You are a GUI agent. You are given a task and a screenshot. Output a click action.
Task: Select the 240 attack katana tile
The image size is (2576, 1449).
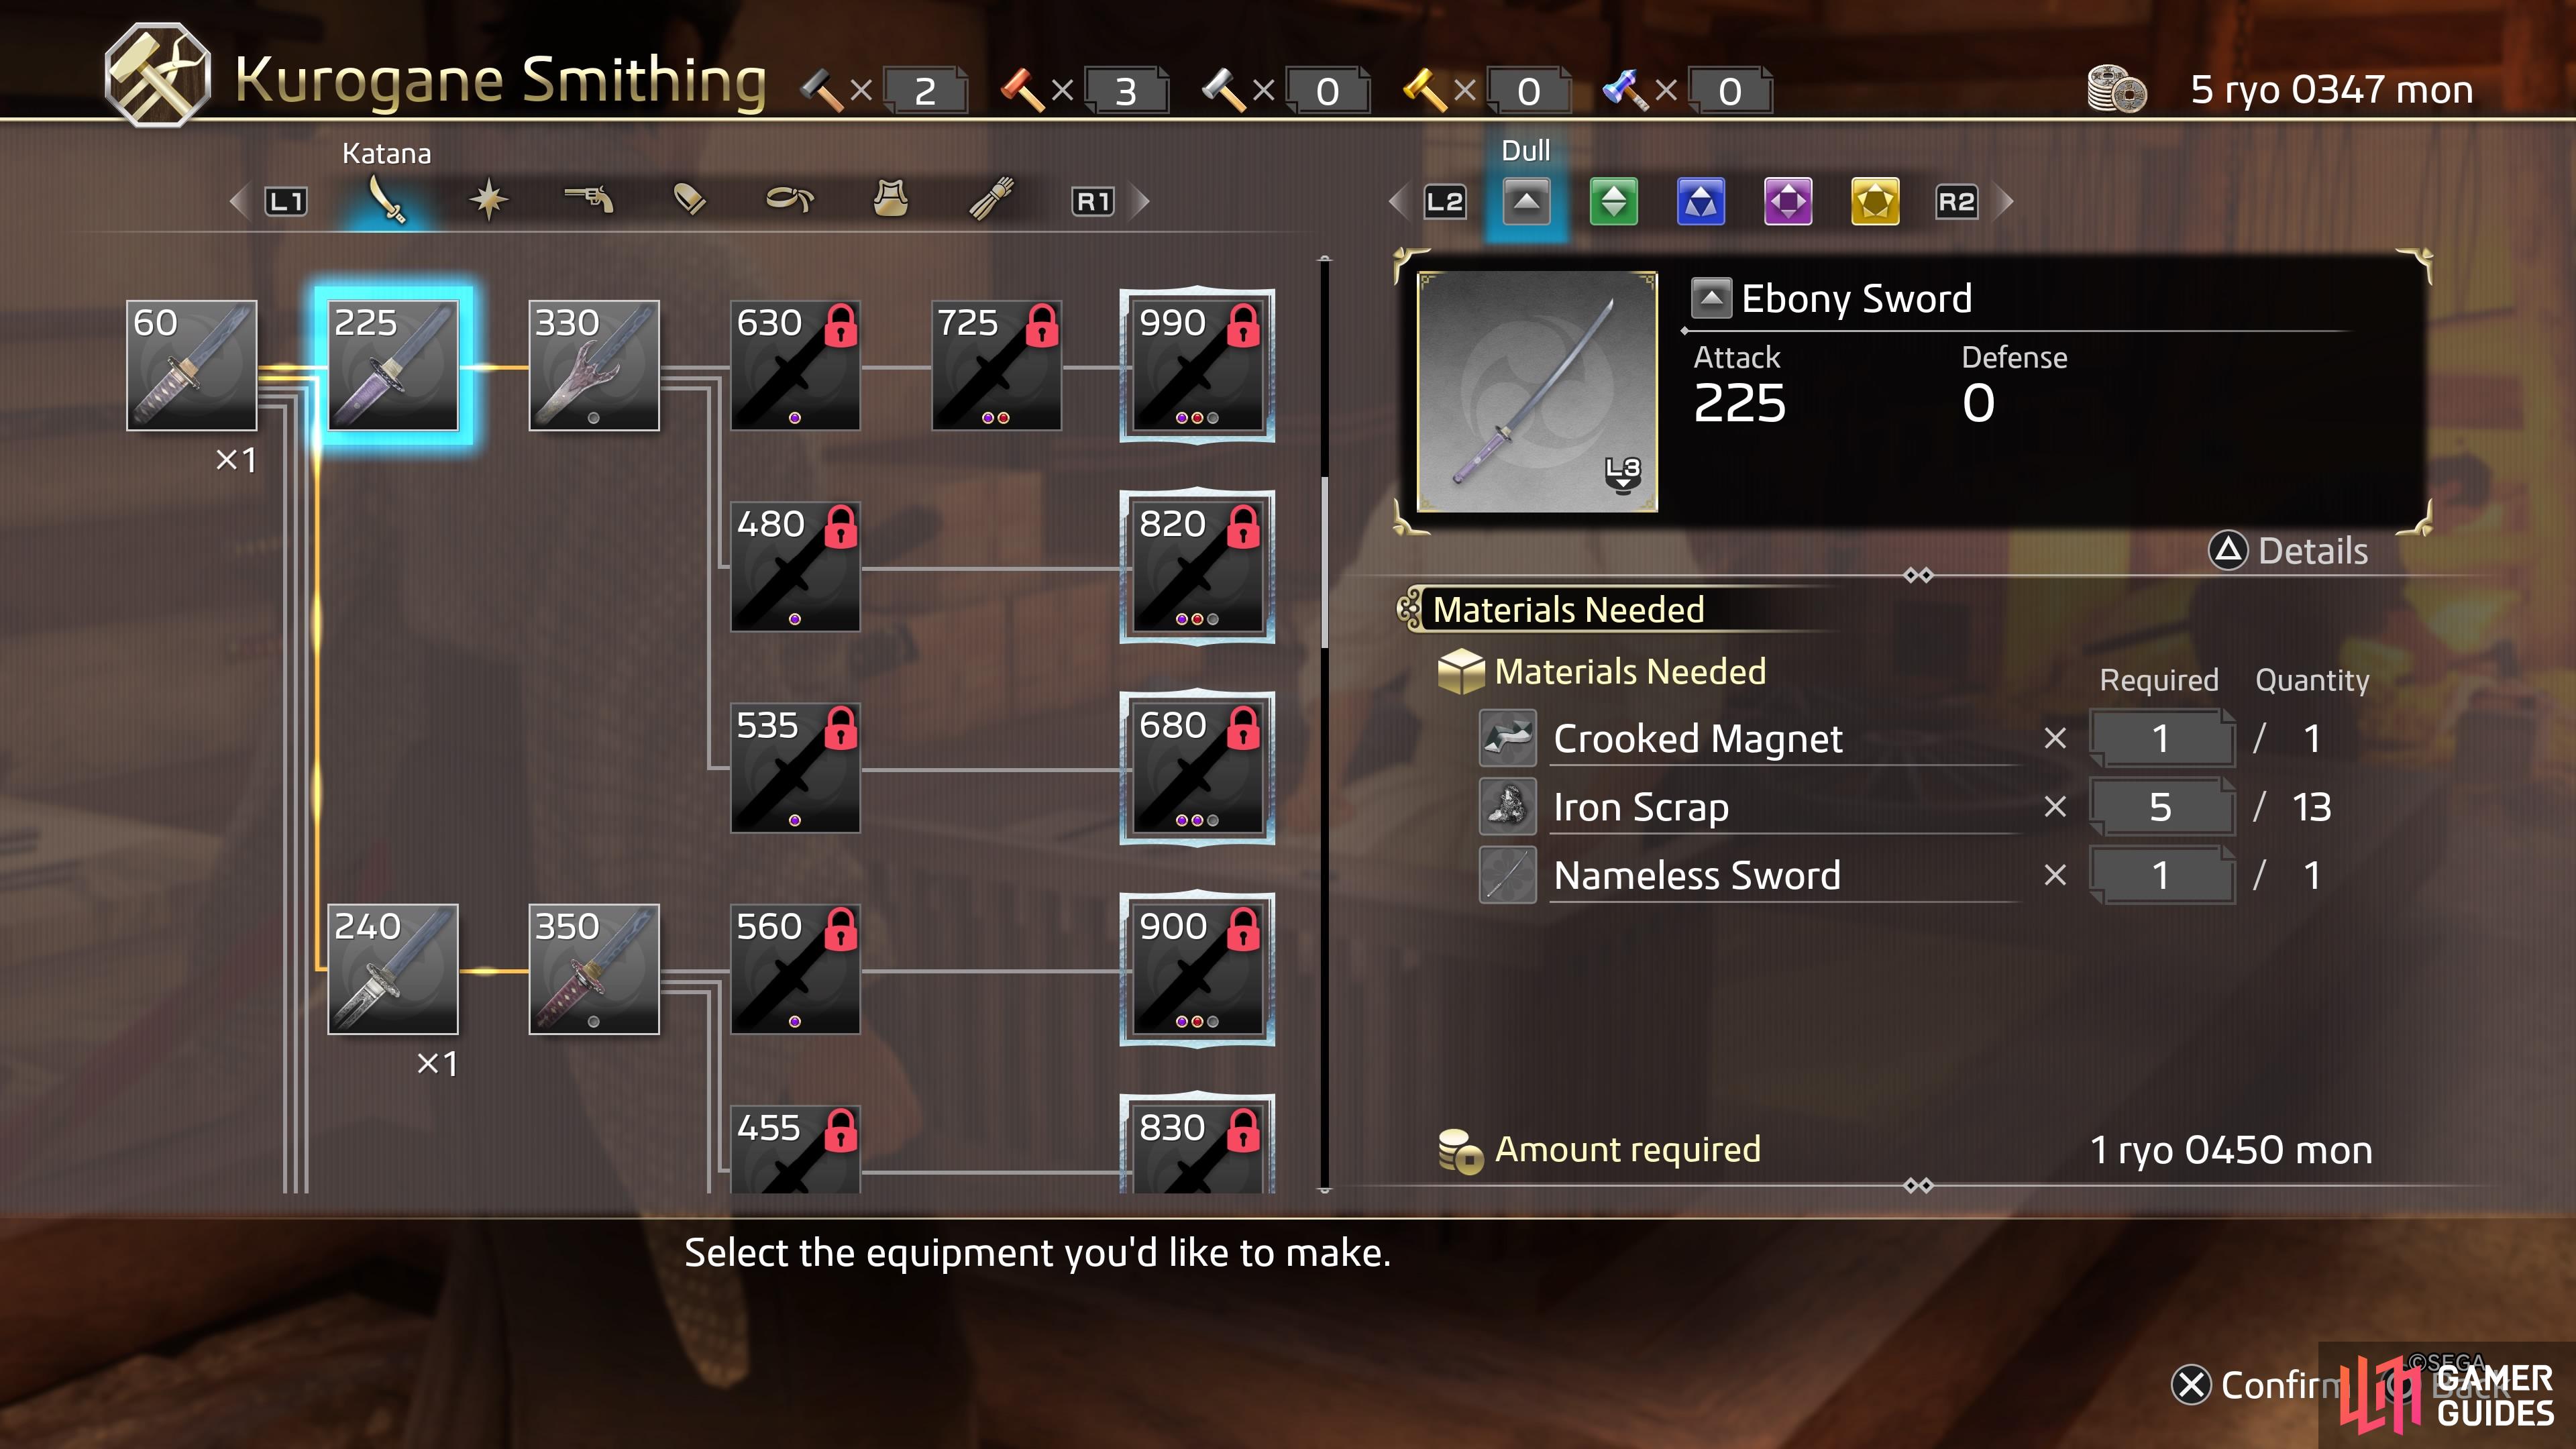(x=393, y=969)
